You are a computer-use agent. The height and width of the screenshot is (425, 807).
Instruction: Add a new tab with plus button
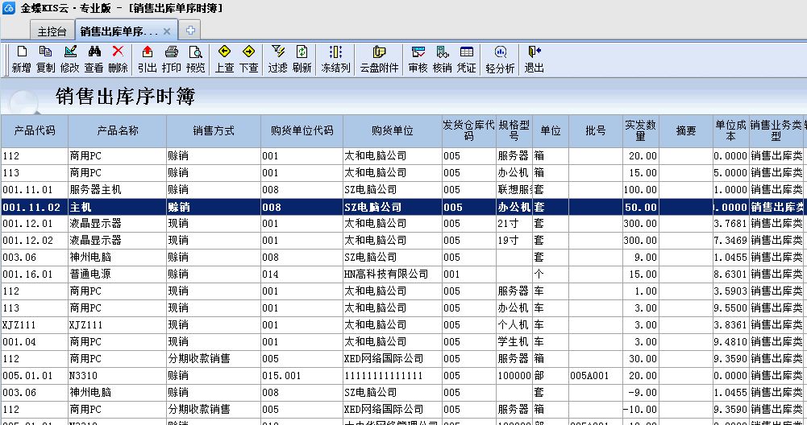[x=190, y=31]
